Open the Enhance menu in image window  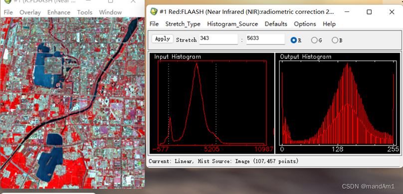click(x=59, y=12)
